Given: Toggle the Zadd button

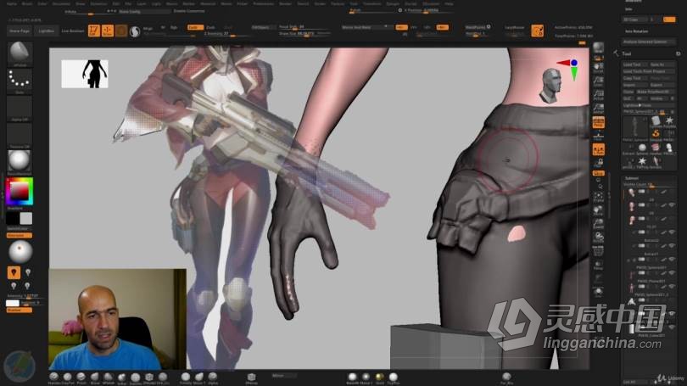Looking at the screenshot, I should (195, 27).
